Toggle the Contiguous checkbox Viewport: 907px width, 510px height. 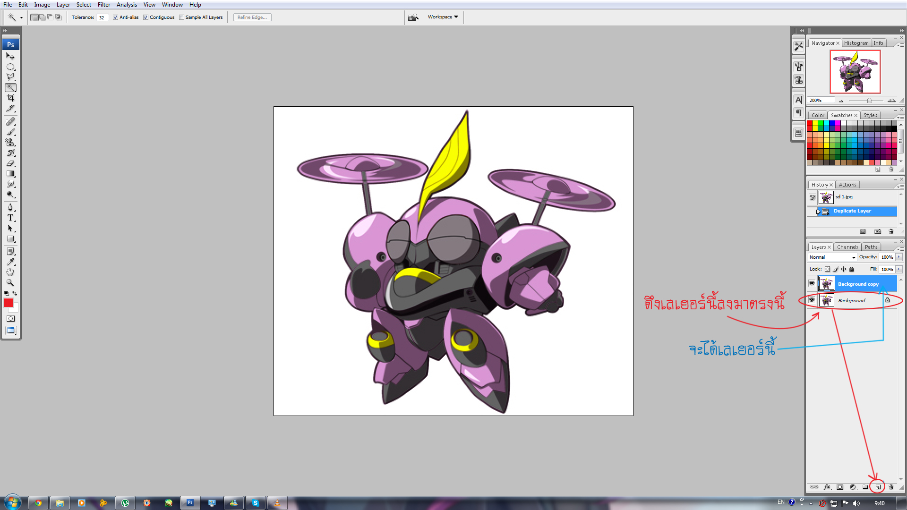click(x=145, y=17)
